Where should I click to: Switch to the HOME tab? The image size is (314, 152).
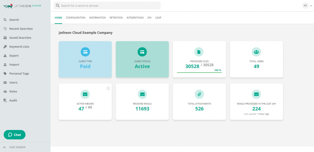(58, 17)
